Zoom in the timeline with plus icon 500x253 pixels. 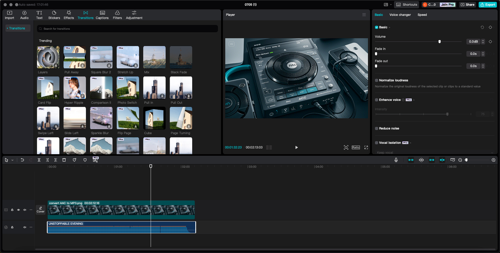coord(493,160)
